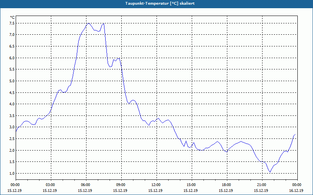
Task: Pick the 5,5 y-axis value
Action: tap(12, 69)
